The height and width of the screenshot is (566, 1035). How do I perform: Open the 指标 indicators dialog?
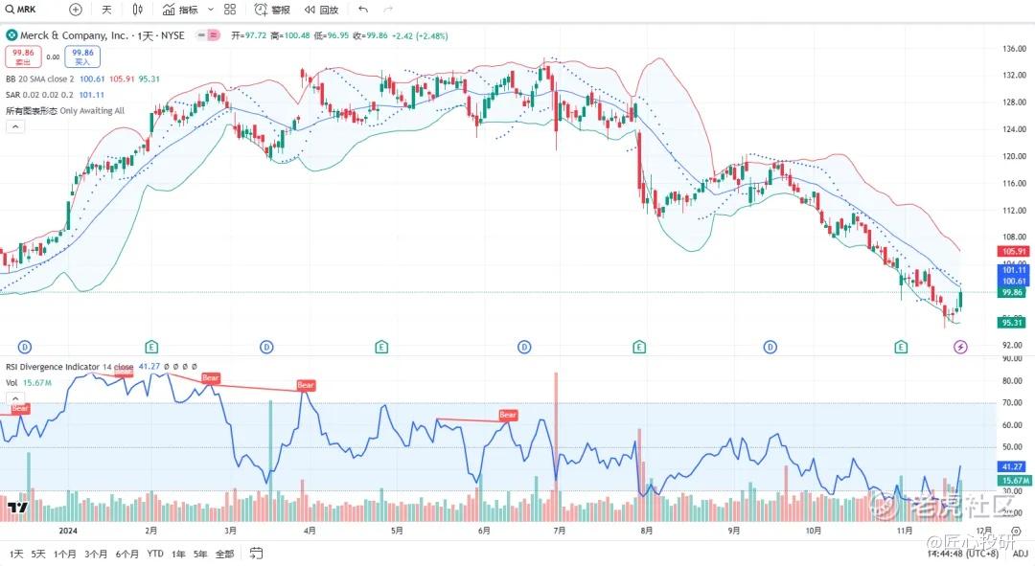coord(180,10)
